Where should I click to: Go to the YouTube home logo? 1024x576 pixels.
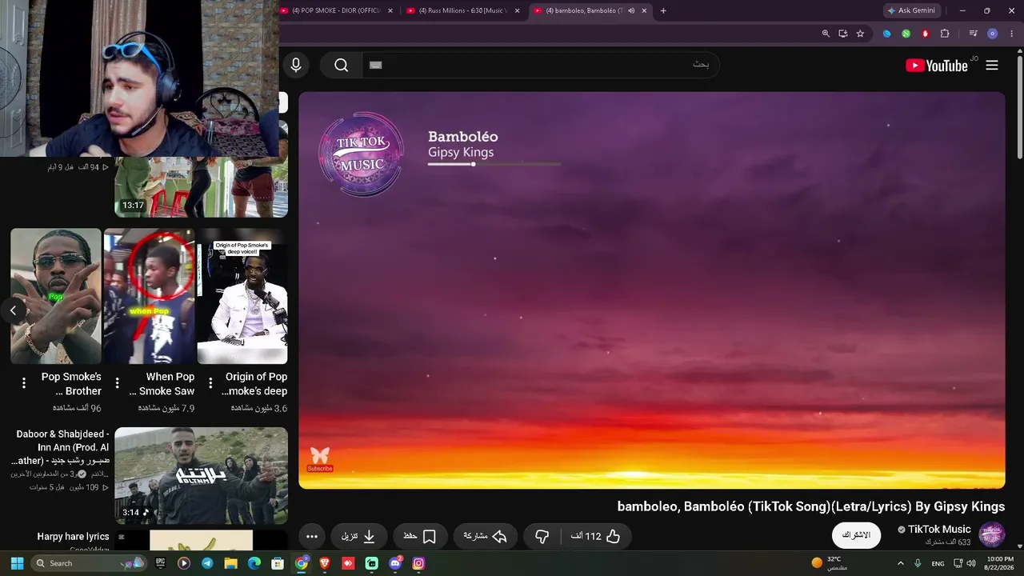pyautogui.click(x=937, y=66)
